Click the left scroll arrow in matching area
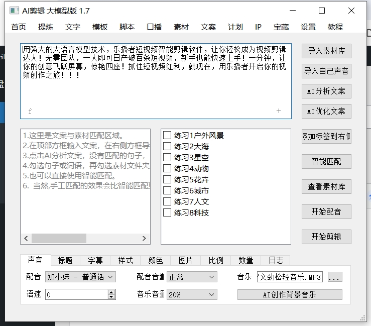The height and width of the screenshot is (326, 371). click(x=27, y=239)
